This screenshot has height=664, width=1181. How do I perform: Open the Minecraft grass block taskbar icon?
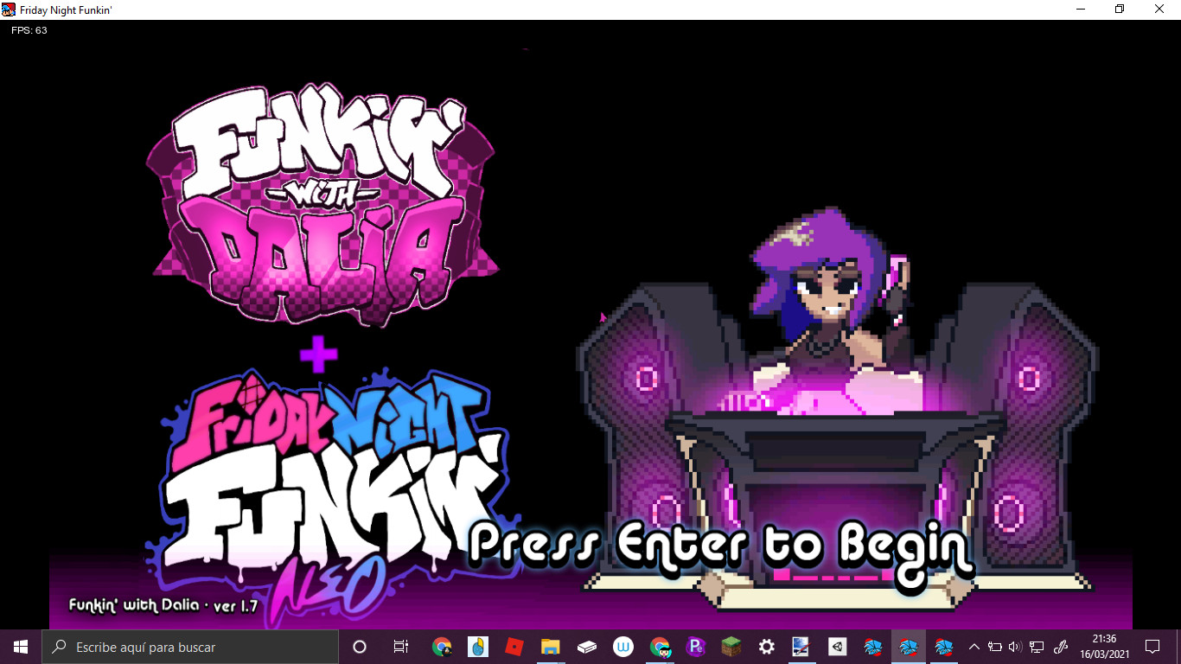[x=731, y=647]
